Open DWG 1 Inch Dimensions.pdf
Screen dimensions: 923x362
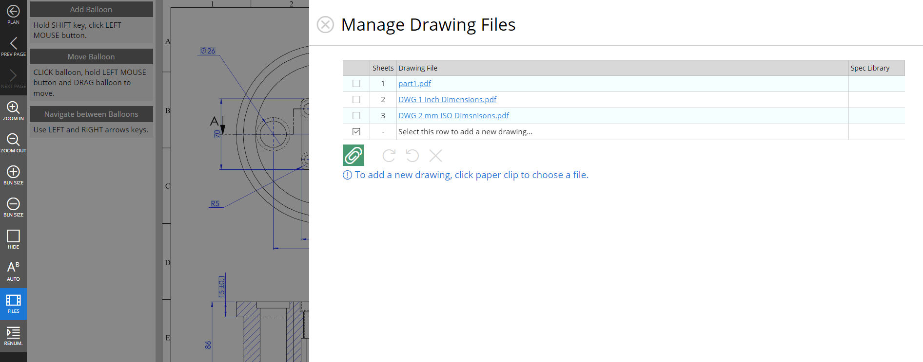447,100
